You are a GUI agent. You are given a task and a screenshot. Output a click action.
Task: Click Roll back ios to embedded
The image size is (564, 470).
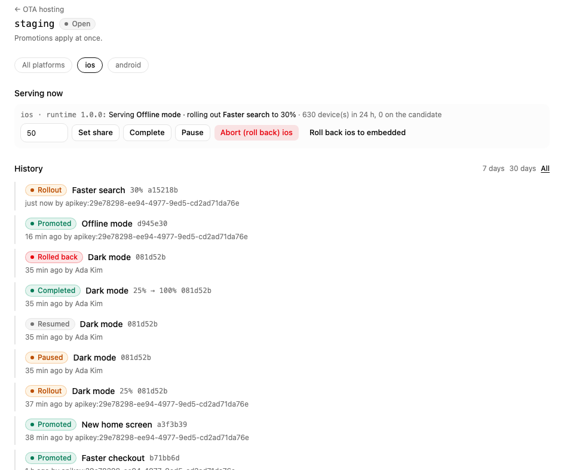357,132
